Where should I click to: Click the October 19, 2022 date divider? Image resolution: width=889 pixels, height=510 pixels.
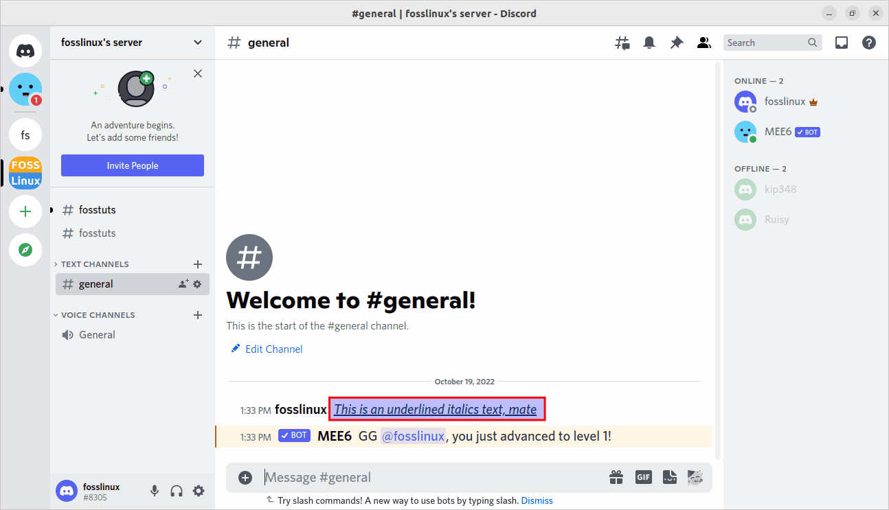click(464, 382)
